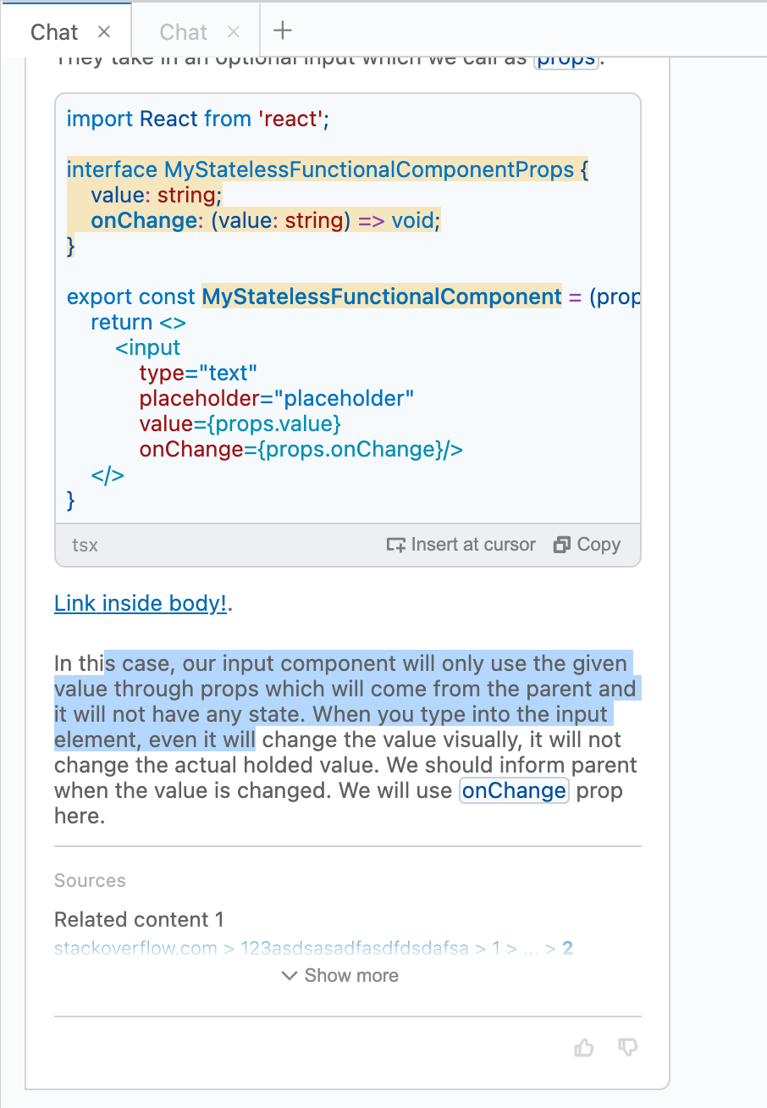Click the tsx language label
The image size is (767, 1108).
point(85,545)
